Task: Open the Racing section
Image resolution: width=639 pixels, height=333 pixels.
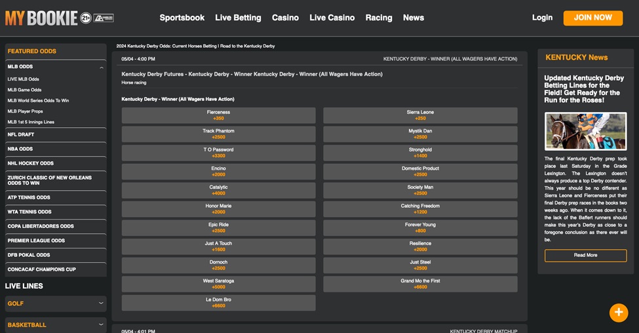Action: (378, 18)
